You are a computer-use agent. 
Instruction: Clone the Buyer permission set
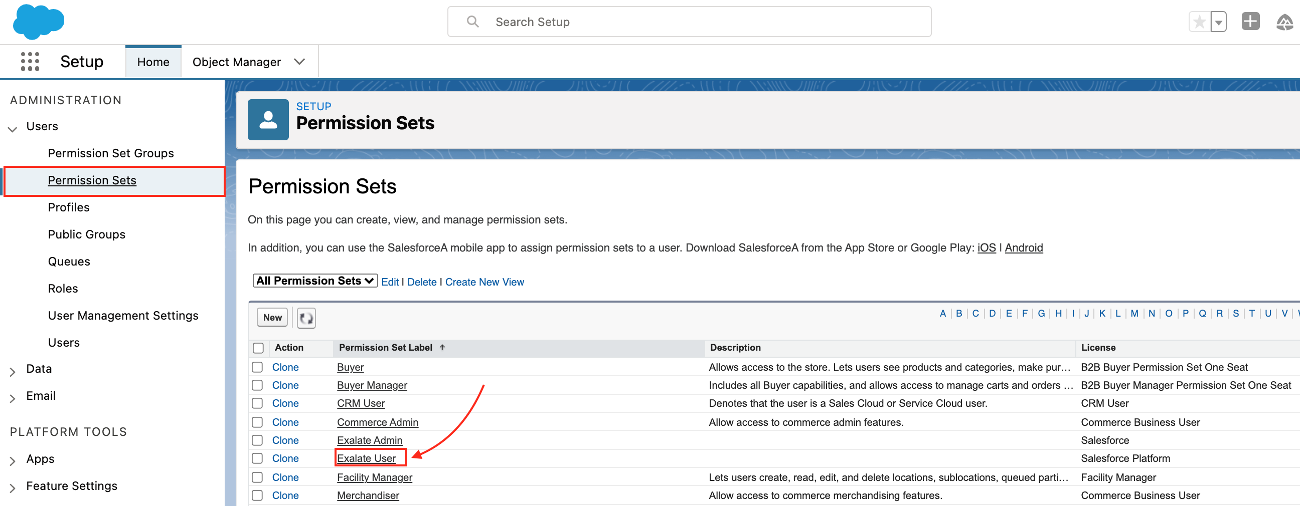click(x=285, y=367)
